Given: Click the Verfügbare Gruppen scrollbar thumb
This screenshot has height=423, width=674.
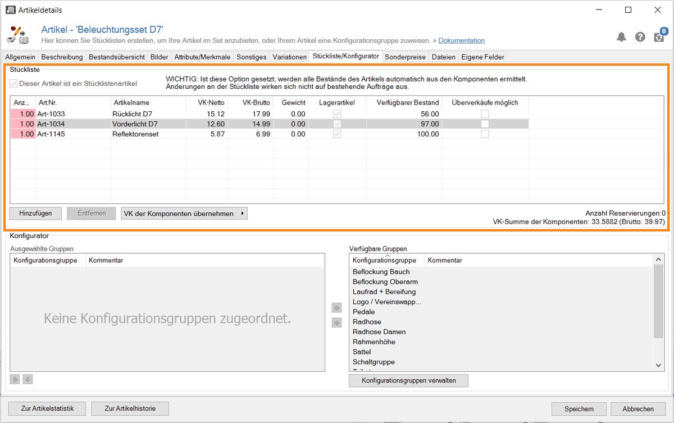Looking at the screenshot, I should tap(659, 301).
